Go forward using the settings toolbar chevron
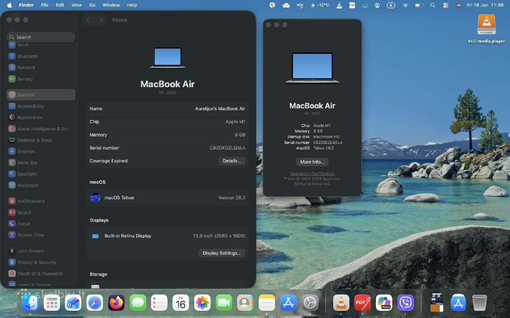Image resolution: width=510 pixels, height=318 pixels. 101,20
